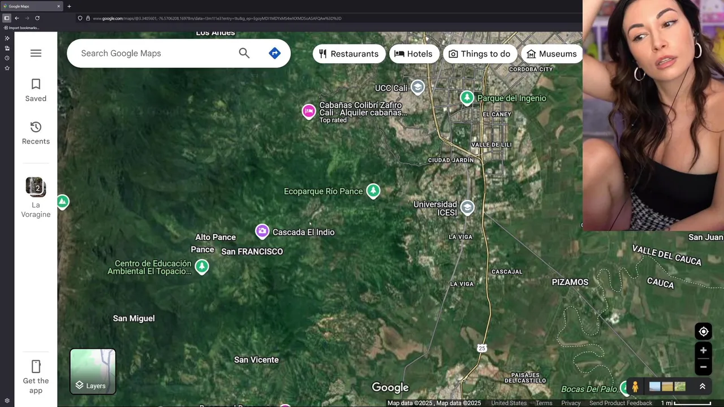
Task: Expand the imagery panel with double chevron
Action: click(x=703, y=387)
